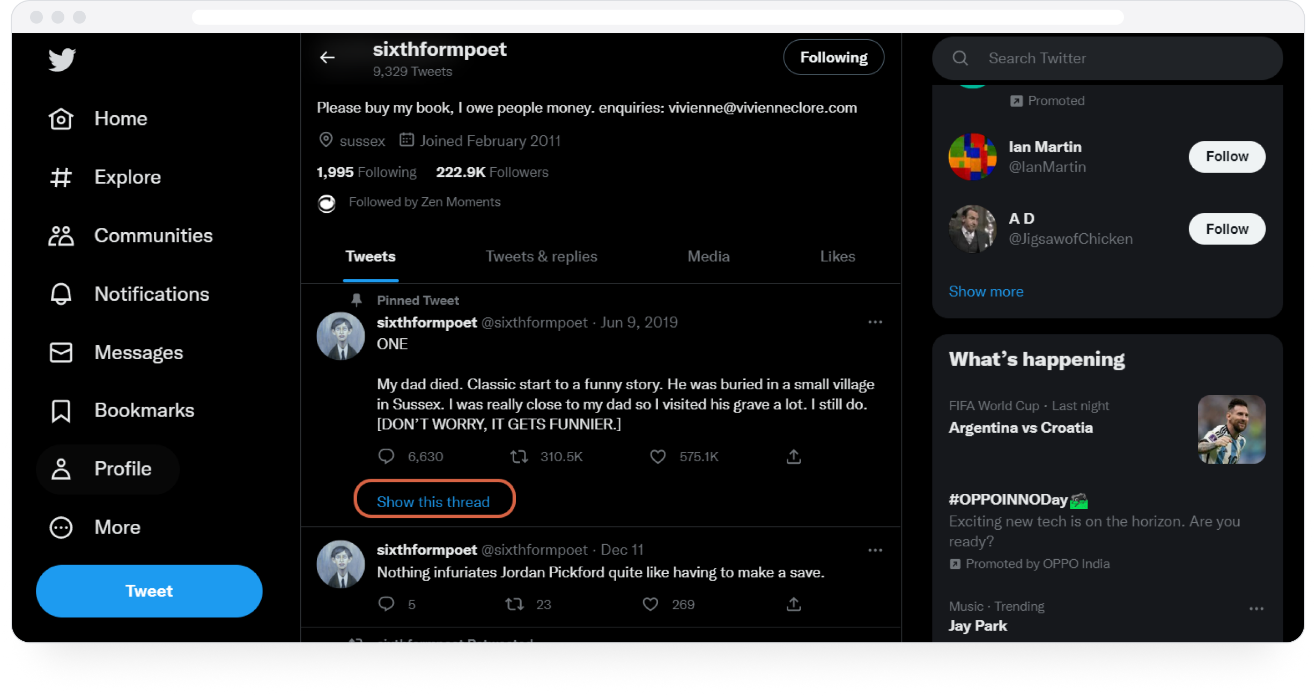Open Messi image in World Cup trend

(x=1231, y=429)
